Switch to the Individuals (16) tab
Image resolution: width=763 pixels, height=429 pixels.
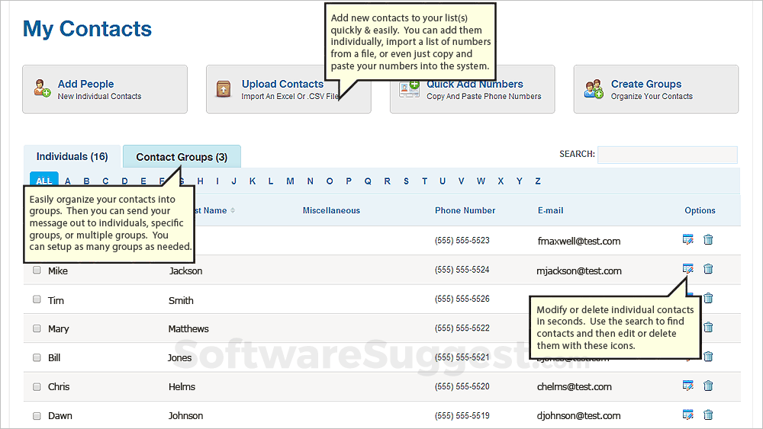pyautogui.click(x=72, y=157)
